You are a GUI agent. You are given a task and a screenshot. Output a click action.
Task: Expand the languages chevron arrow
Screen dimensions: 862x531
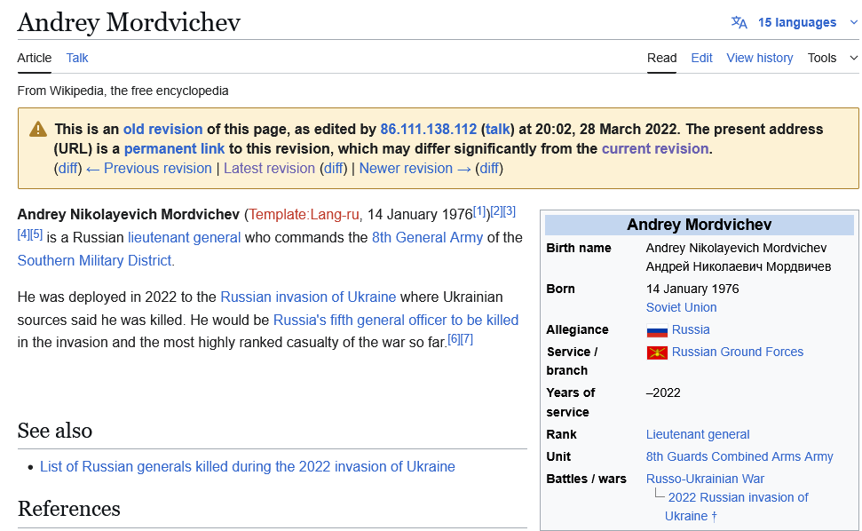[853, 22]
